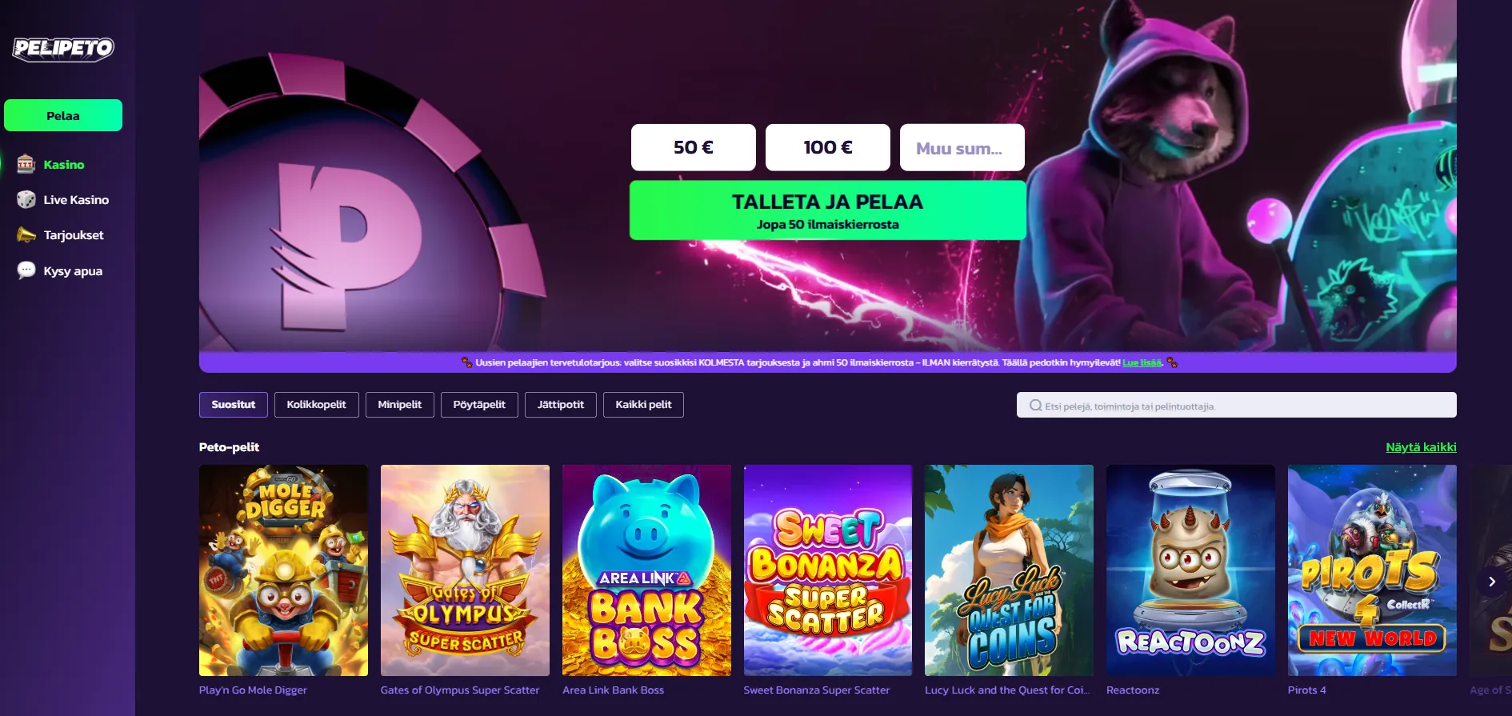
Task: Click the green Pelaa button
Action: tap(63, 115)
